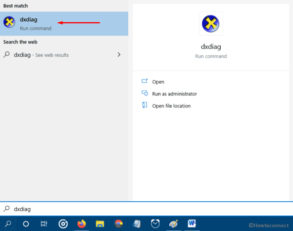
Task: Select dxdiag See web results entry
Action: point(64,55)
